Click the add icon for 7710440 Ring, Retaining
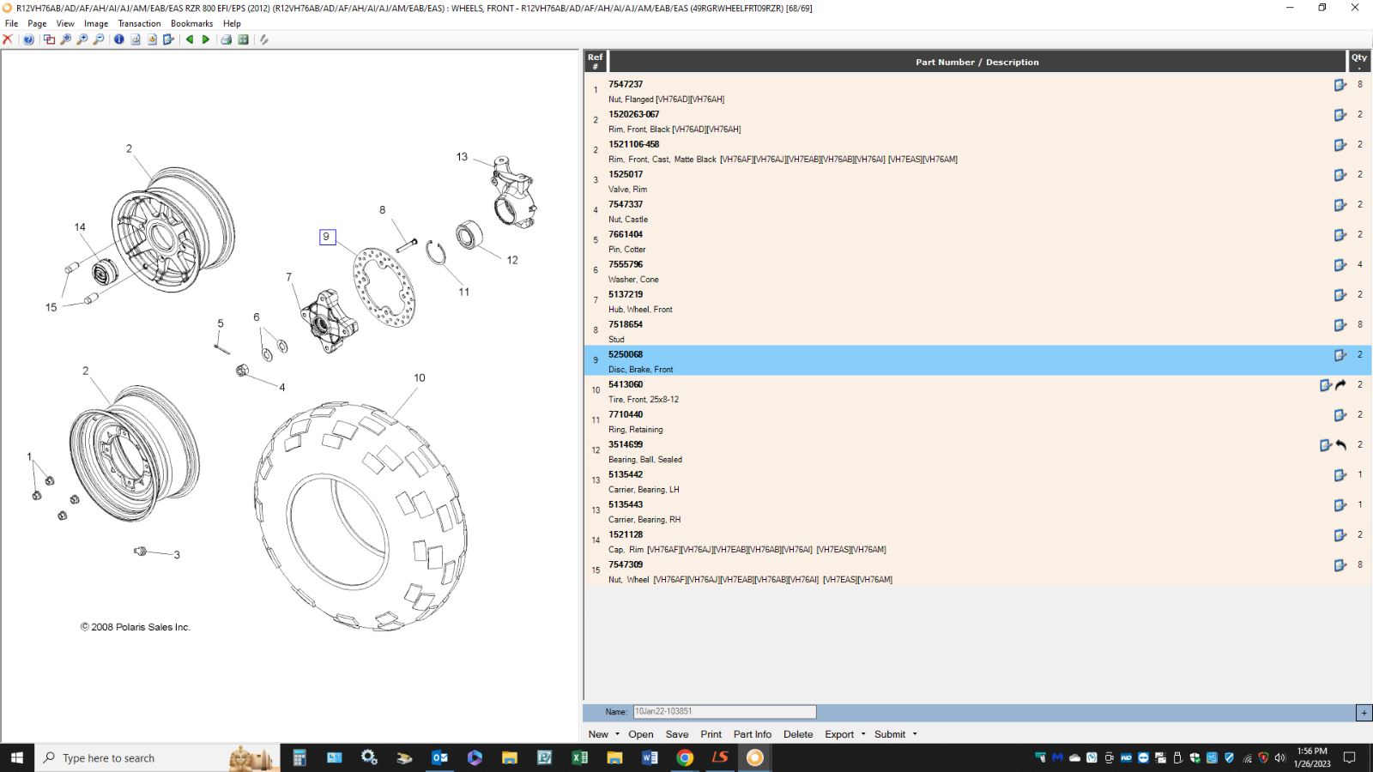Image resolution: width=1373 pixels, height=772 pixels. (x=1340, y=415)
